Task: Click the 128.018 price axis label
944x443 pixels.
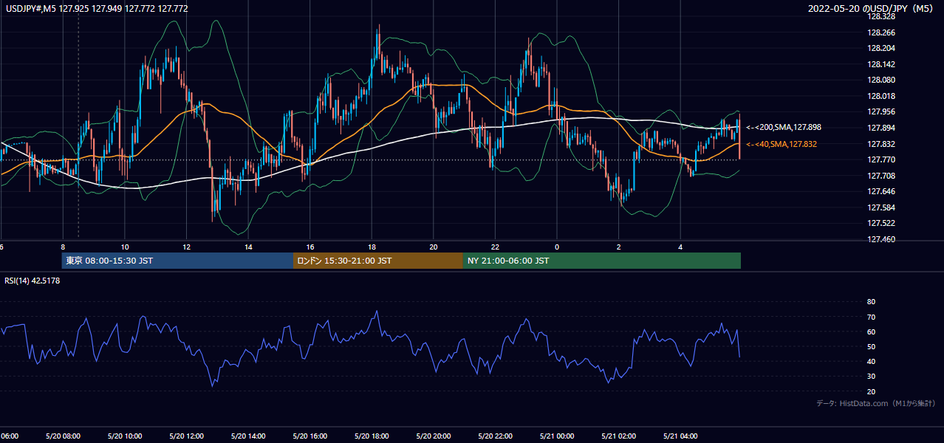Action: click(x=882, y=96)
